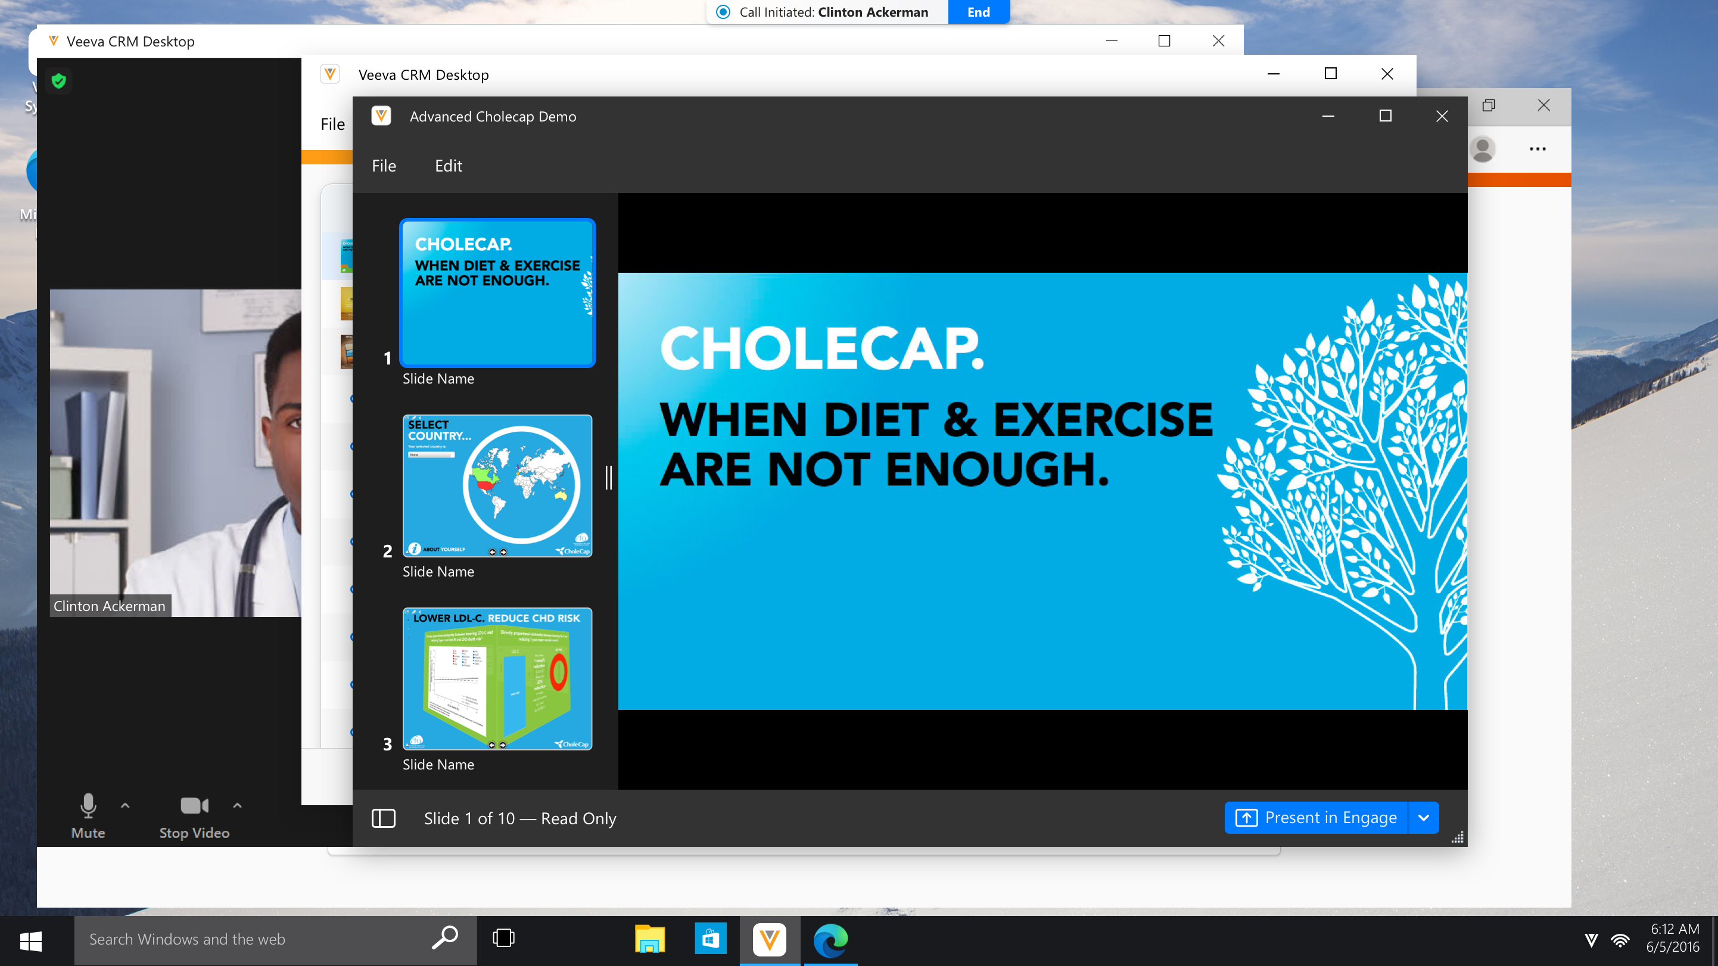Image resolution: width=1718 pixels, height=966 pixels.
Task: Toggle the slide sidebar panel icon
Action: 383,818
